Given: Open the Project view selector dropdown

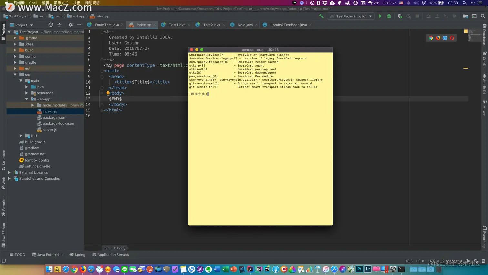Looking at the screenshot, I should pyautogui.click(x=22, y=25).
